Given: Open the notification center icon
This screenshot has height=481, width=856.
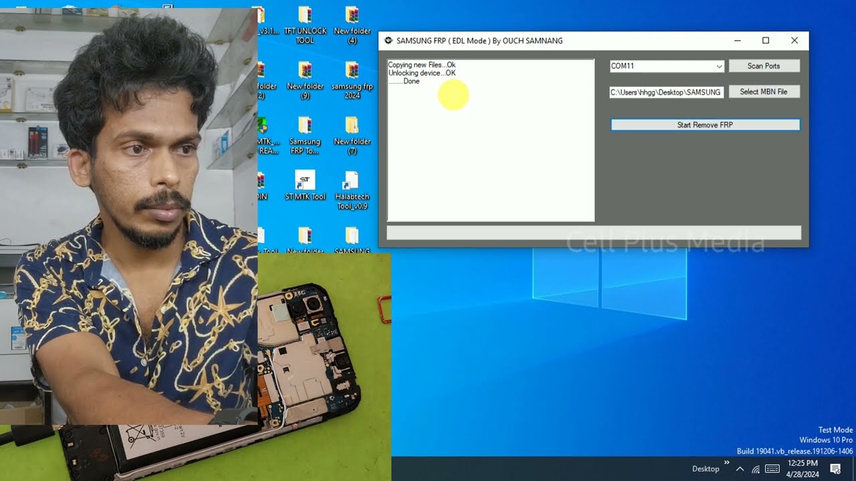Looking at the screenshot, I should tap(835, 469).
